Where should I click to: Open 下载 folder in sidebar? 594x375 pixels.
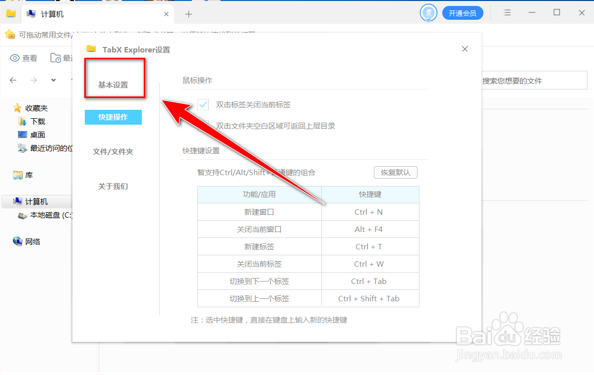click(38, 121)
